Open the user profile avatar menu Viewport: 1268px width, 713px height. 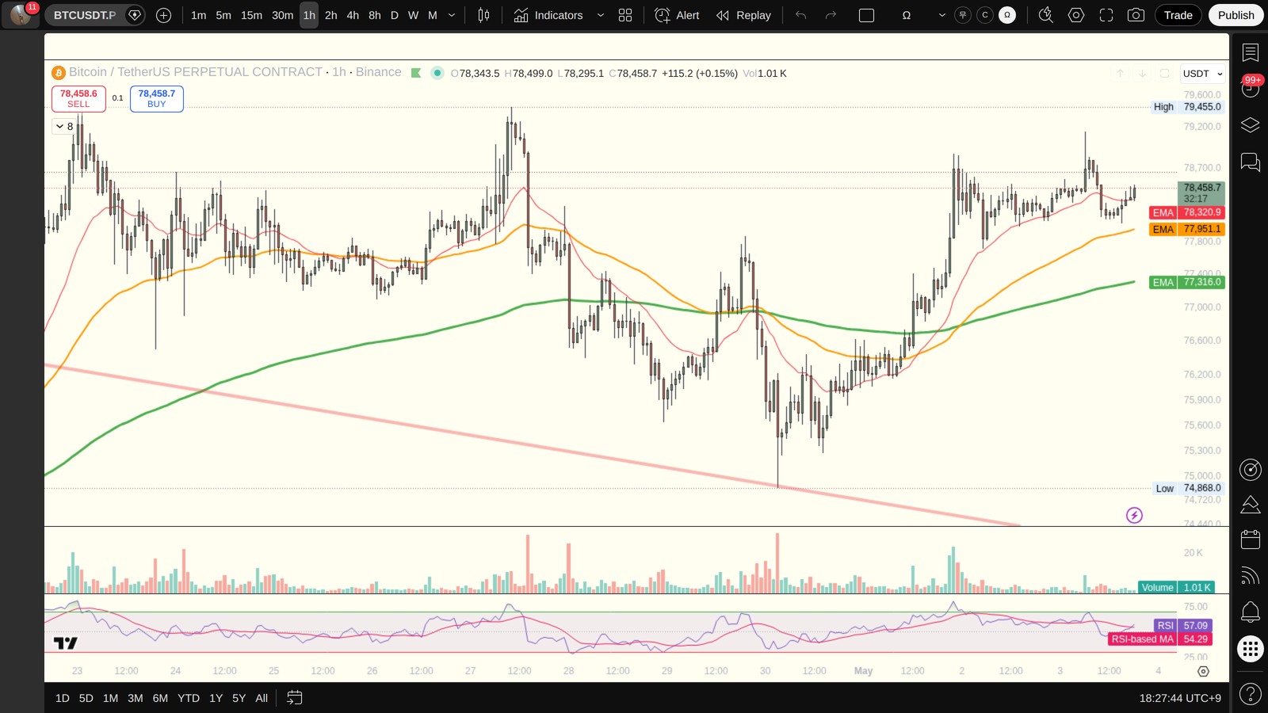click(x=21, y=15)
